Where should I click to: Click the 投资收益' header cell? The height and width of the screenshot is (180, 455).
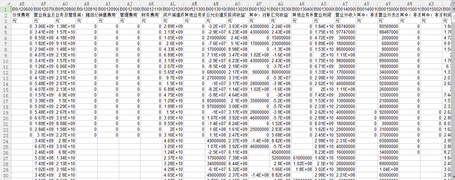(238, 15)
